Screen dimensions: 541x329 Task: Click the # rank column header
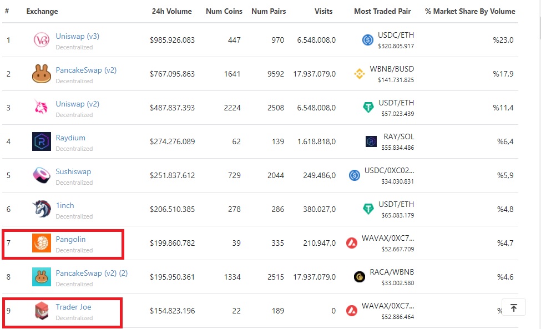coord(7,11)
